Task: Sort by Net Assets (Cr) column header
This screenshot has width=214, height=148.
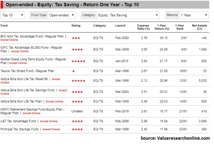Action: coord(199,27)
